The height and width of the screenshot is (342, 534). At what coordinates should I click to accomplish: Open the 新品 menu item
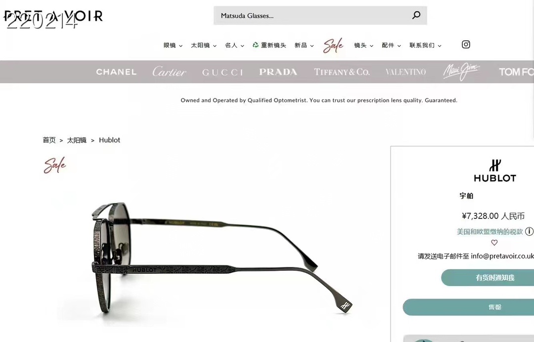click(304, 45)
